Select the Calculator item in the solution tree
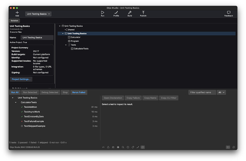The image size is (246, 161). pos(76,37)
